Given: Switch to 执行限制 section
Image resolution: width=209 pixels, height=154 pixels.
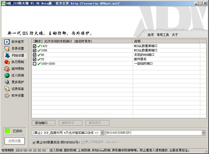Looking at the screenshot, I should tap(18, 62).
